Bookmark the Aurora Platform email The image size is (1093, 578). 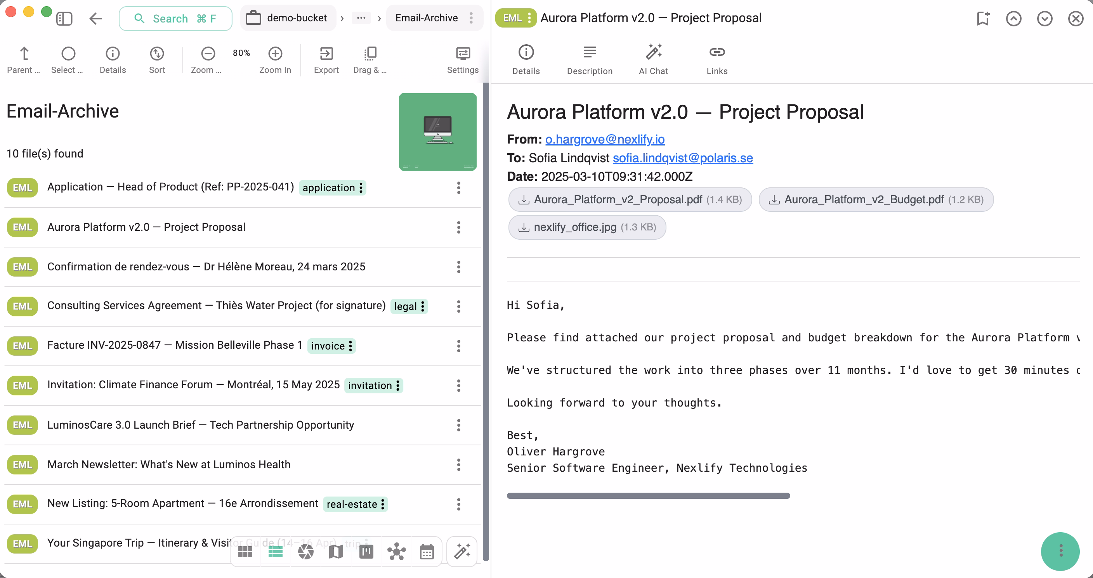pos(983,18)
